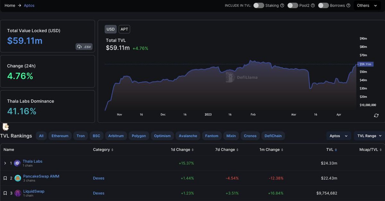Image resolution: width=385 pixels, height=201 pixels.
Task: Toggle Borrows inclusion in TVL
Action: point(323,5)
